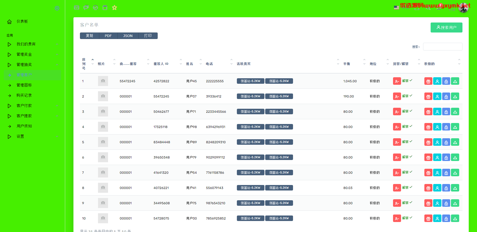This screenshot has height=232, width=477.
Task: Toggle ban button for user 用户98
Action: [397, 127]
